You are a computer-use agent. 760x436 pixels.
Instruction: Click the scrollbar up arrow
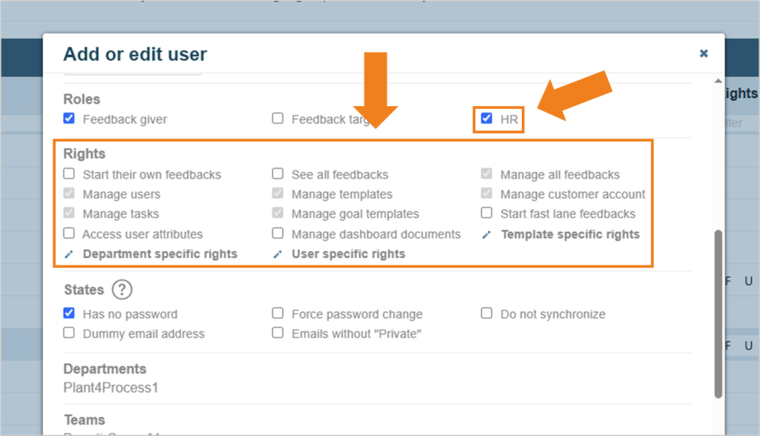(718, 81)
